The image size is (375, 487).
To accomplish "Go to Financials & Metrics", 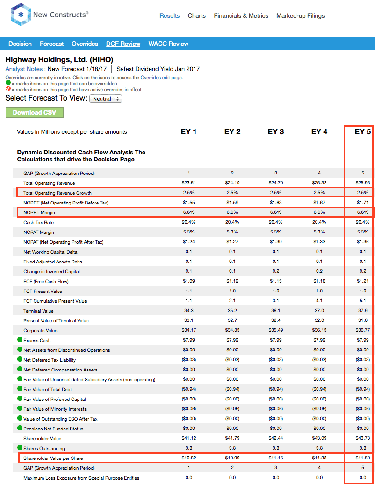I will coord(241,15).
